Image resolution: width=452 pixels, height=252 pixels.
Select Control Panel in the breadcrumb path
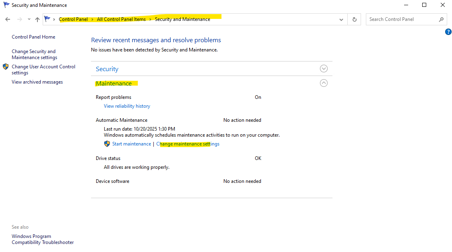click(73, 19)
